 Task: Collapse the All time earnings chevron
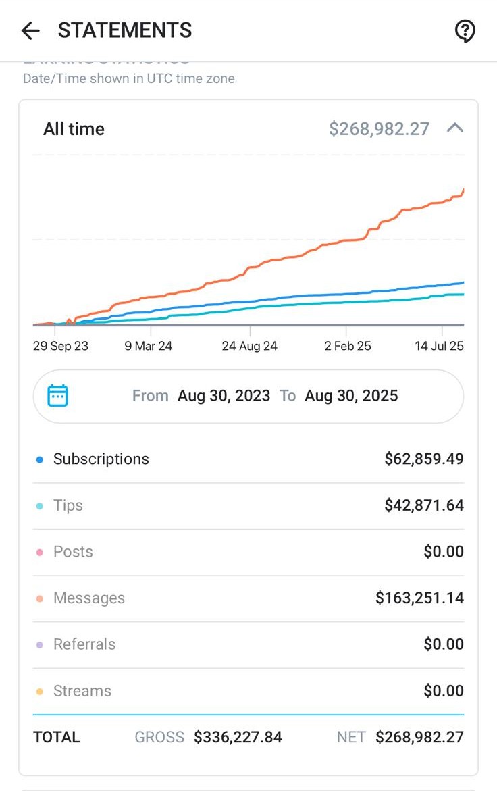point(454,128)
